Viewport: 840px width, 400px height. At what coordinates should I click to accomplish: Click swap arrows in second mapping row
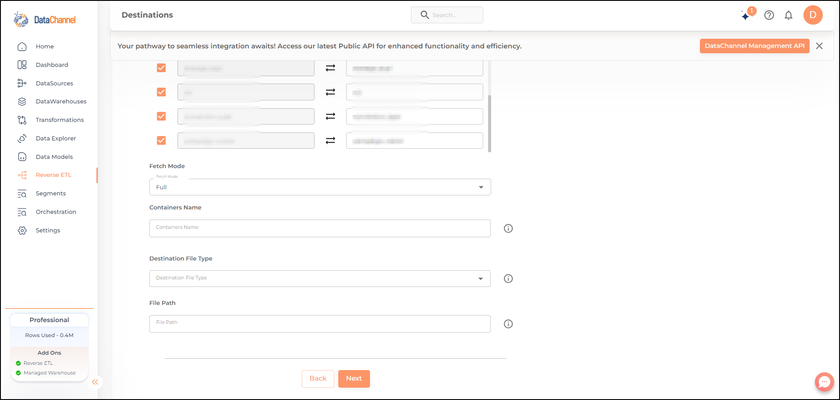click(330, 92)
